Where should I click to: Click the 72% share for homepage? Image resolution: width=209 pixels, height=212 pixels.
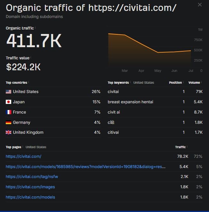(x=198, y=157)
